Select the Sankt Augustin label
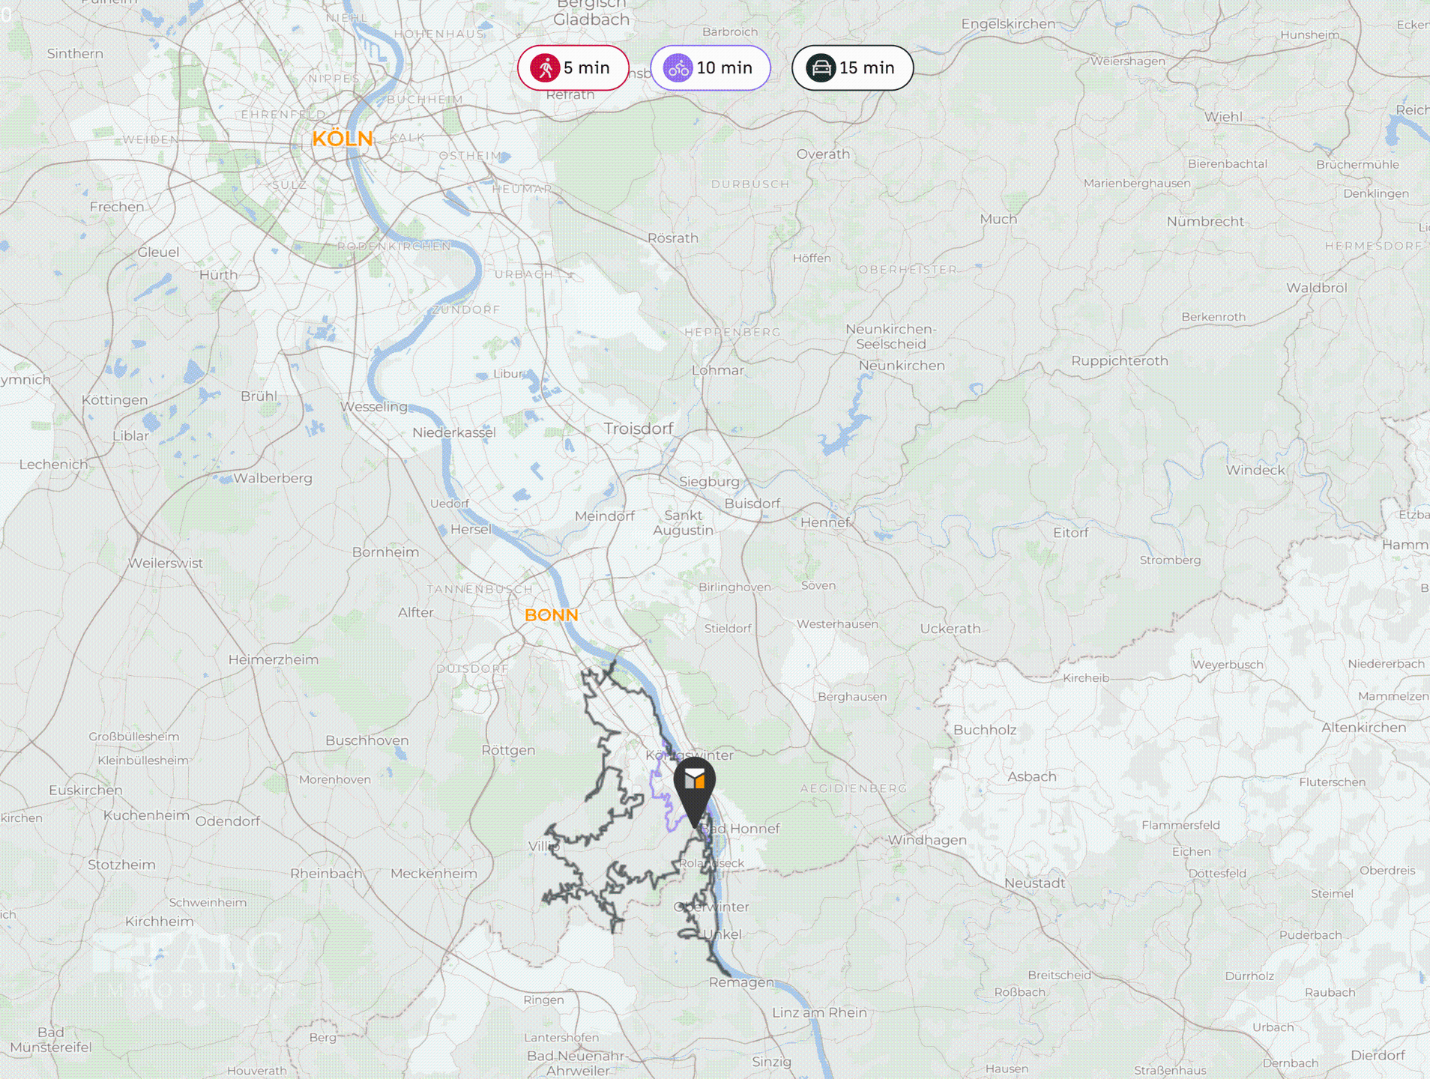 [x=683, y=523]
